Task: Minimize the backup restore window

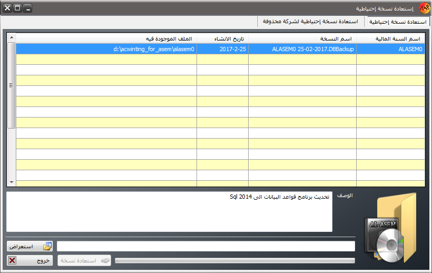Action: (27, 8)
